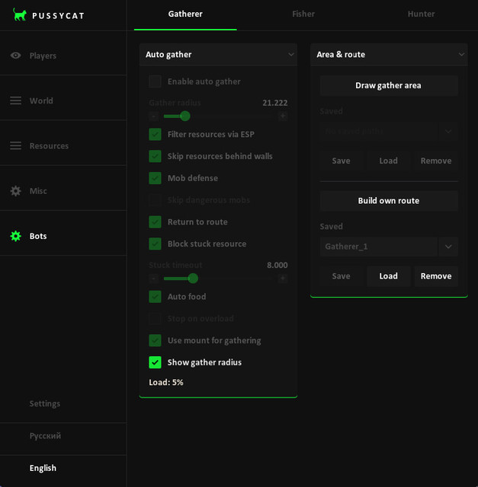
Task: Collapse the Auto gather panel chevron
Action: [291, 54]
